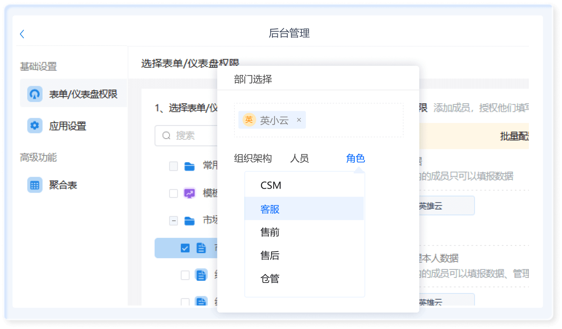The width and height of the screenshot is (562, 329).
Task: Click document icon below the highlighted row
Action: click(x=201, y=275)
